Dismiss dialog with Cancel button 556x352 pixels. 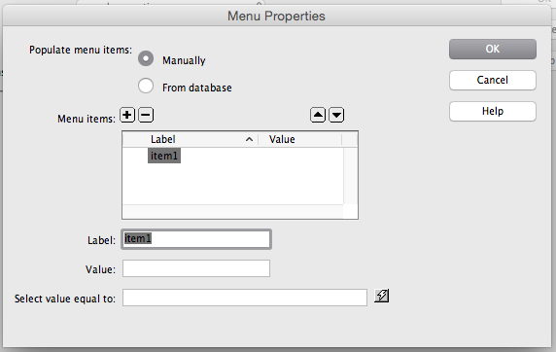(493, 80)
